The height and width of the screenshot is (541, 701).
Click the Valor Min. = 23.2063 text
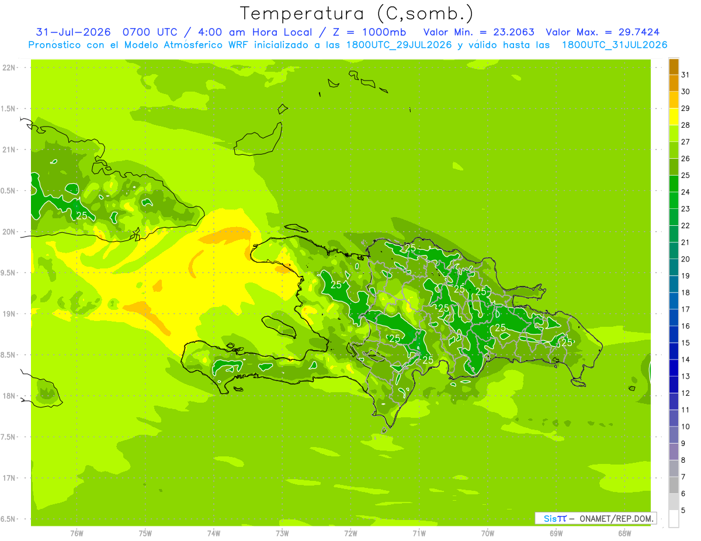click(478, 32)
